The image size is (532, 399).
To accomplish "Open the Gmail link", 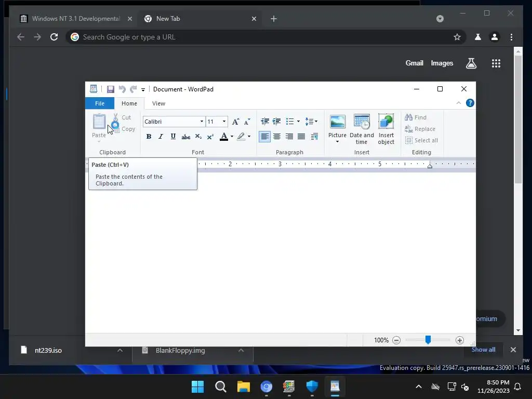I will click(414, 63).
